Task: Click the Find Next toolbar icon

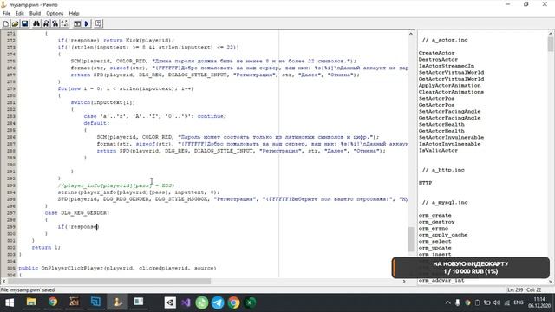Action: tap(46, 23)
